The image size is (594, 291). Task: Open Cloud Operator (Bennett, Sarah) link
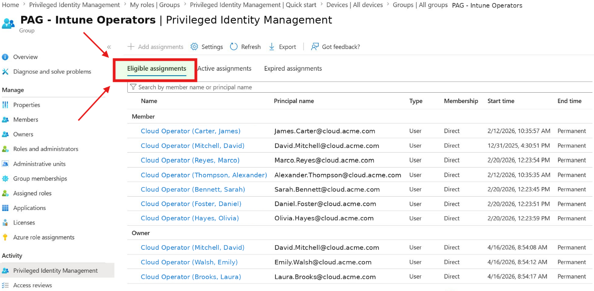193,189
